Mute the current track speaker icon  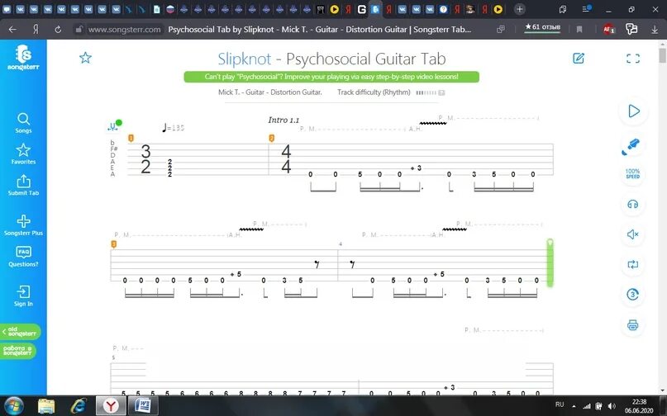coord(632,234)
